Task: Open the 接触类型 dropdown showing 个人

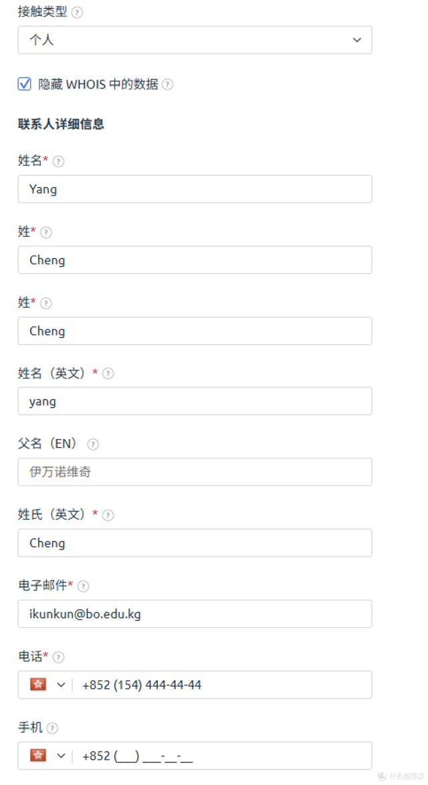Action: point(195,40)
